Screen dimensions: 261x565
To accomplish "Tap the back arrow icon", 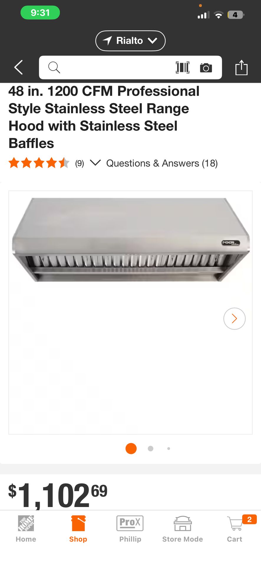I will (x=19, y=67).
